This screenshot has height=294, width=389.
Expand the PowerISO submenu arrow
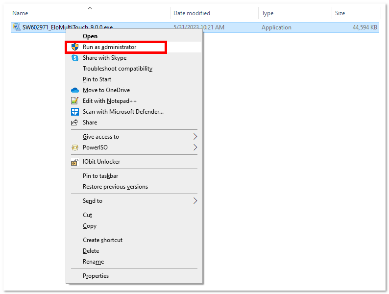[x=195, y=147]
